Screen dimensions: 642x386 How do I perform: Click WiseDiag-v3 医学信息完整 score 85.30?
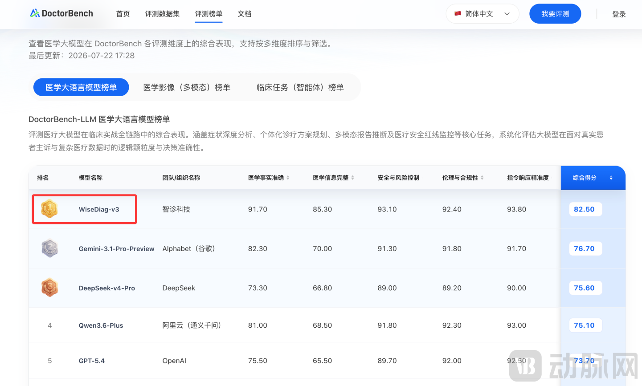tap(322, 209)
